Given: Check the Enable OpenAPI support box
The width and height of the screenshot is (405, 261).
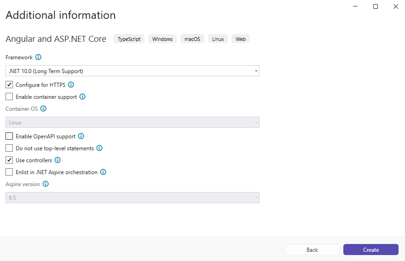Looking at the screenshot, I should point(9,136).
